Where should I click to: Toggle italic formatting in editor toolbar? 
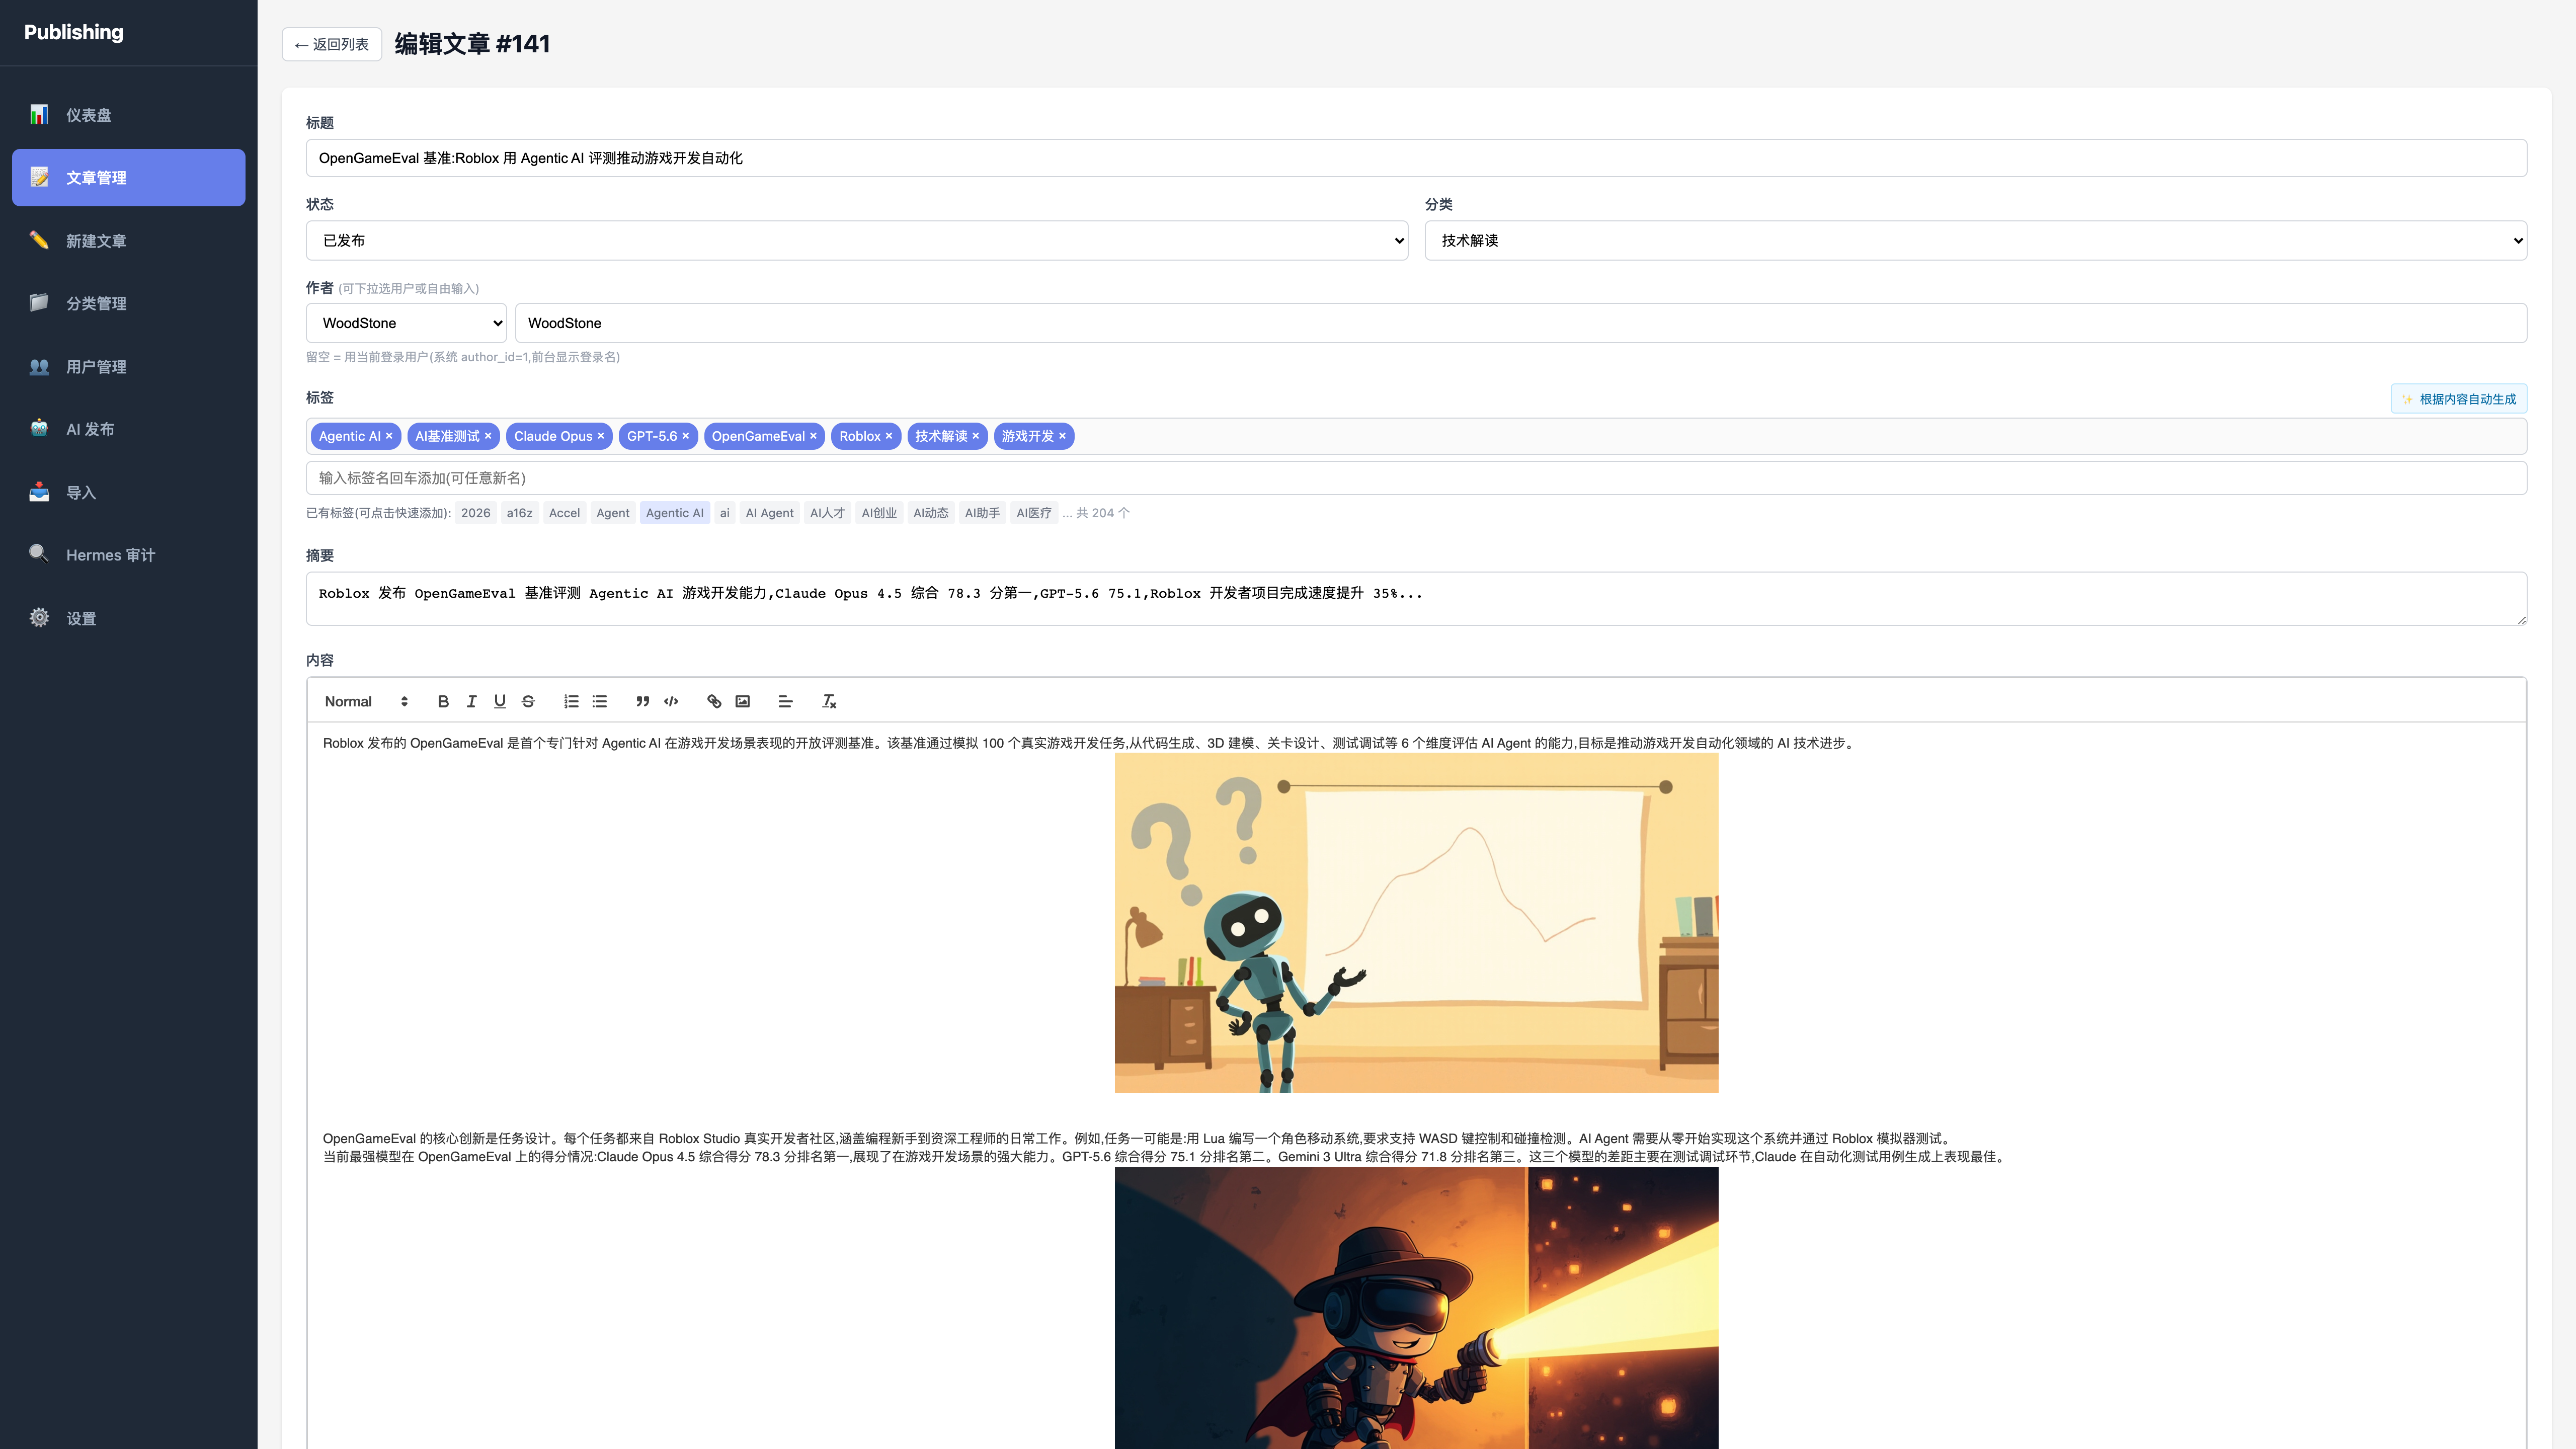[x=471, y=702]
